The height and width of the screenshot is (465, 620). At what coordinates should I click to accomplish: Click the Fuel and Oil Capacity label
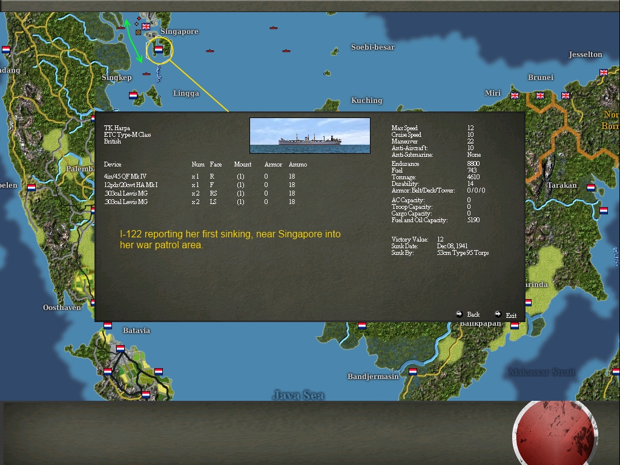point(420,220)
